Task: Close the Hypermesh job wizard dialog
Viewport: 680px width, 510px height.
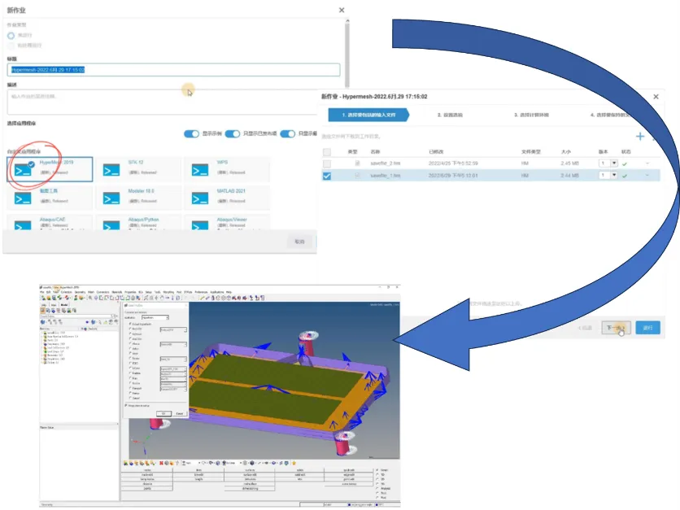Action: pos(656,96)
